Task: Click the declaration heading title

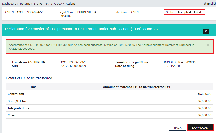Action: (x=81, y=29)
